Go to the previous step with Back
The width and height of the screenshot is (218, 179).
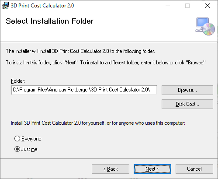[x=111, y=169]
